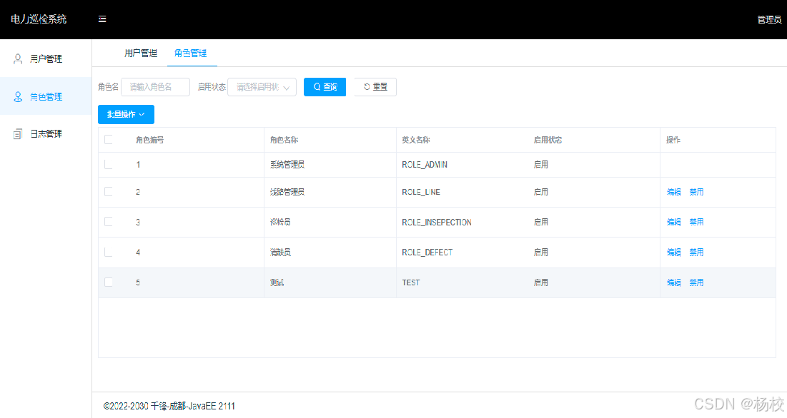The image size is (787, 418).
Task: Open 用户管理 in the sidebar
Action: point(46,59)
